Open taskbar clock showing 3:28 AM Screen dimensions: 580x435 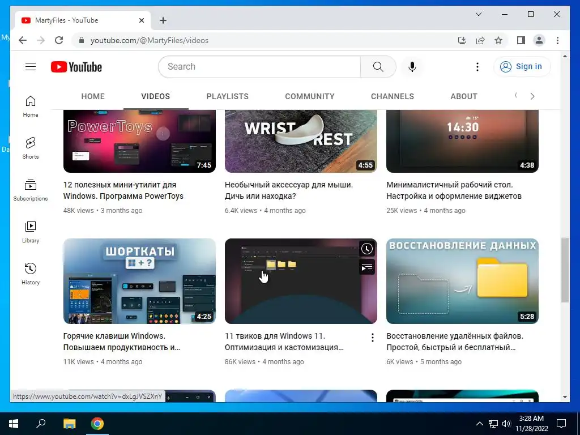pos(531,424)
